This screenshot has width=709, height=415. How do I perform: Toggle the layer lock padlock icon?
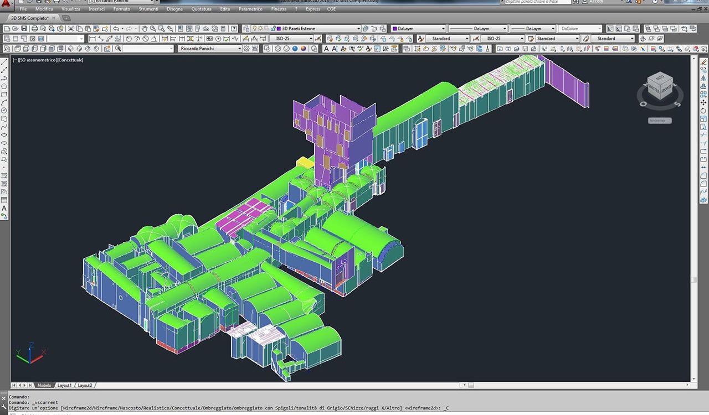[x=273, y=28]
